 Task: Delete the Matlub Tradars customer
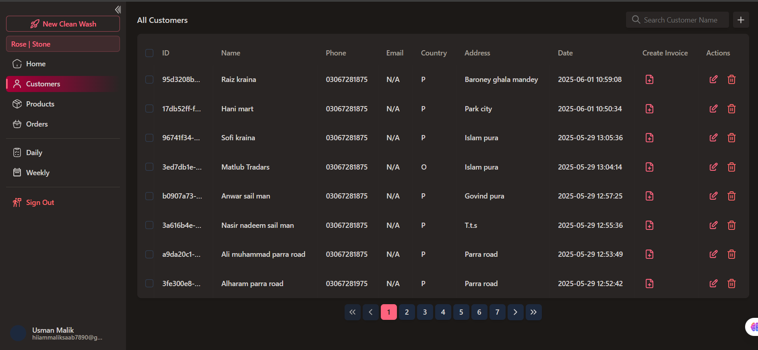pos(731,167)
